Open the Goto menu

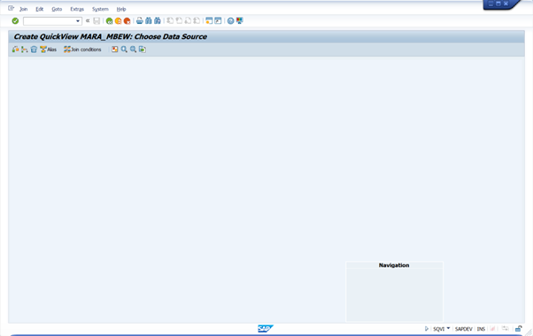(x=57, y=9)
